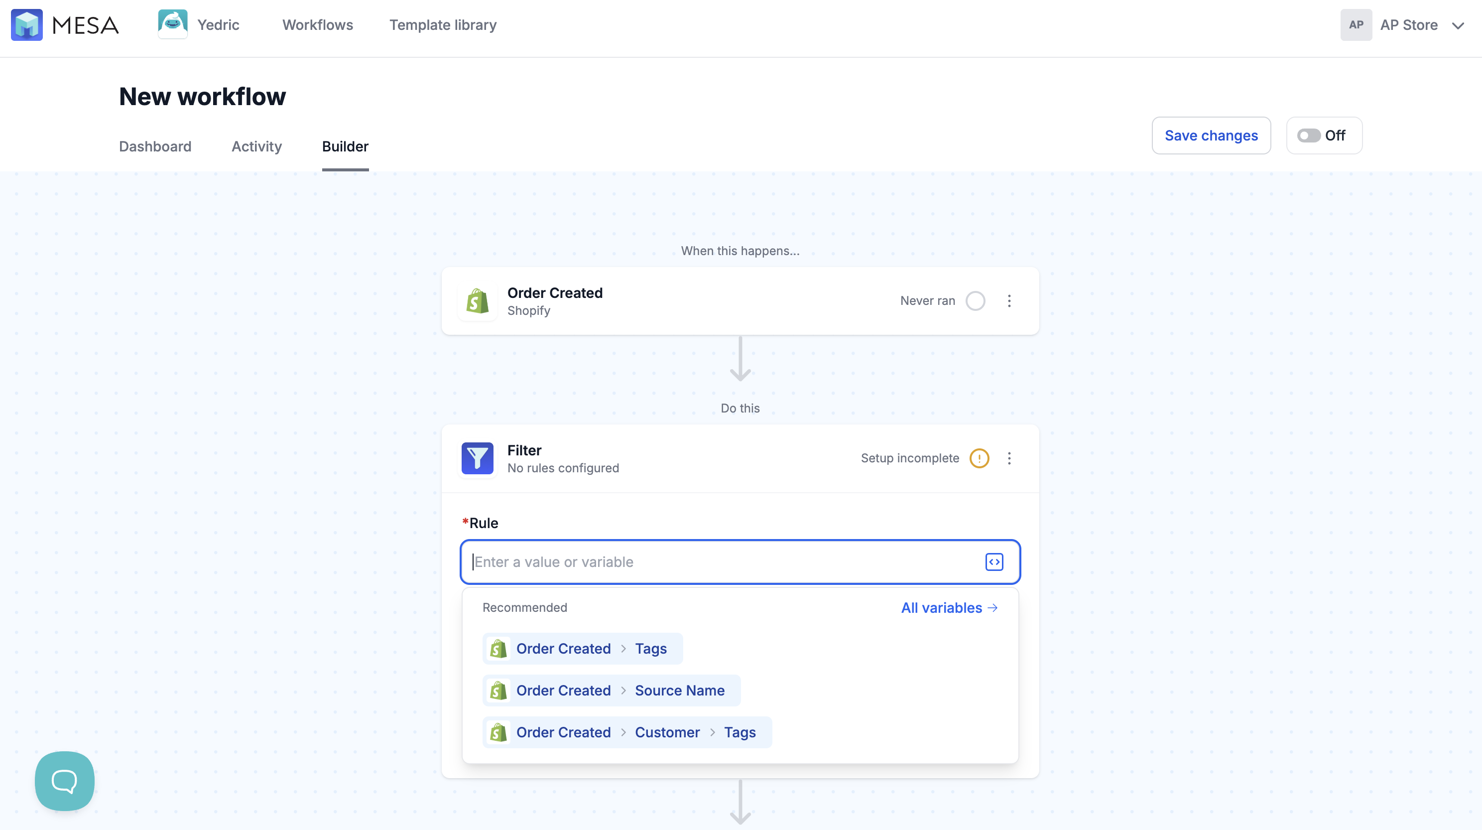The height and width of the screenshot is (830, 1482).
Task: Click the MESA logo icon
Action: pos(26,25)
